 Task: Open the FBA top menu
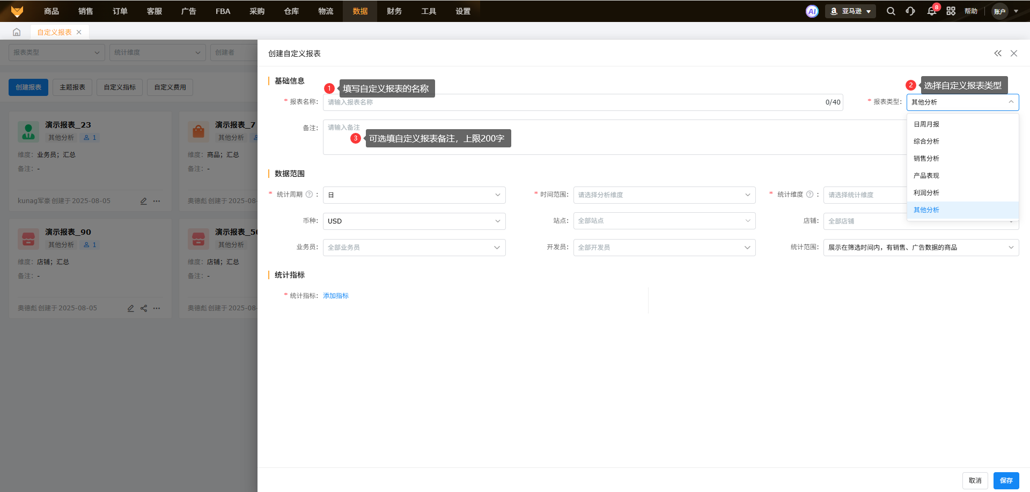pyautogui.click(x=223, y=11)
